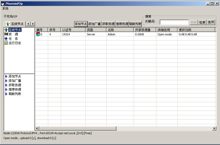Select 在线节点 in the left tree
Viewport: 220px width, 145px height.
pos(15,30)
